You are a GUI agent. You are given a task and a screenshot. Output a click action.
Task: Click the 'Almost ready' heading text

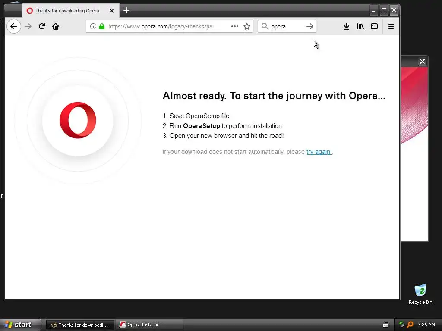pyautogui.click(x=274, y=96)
